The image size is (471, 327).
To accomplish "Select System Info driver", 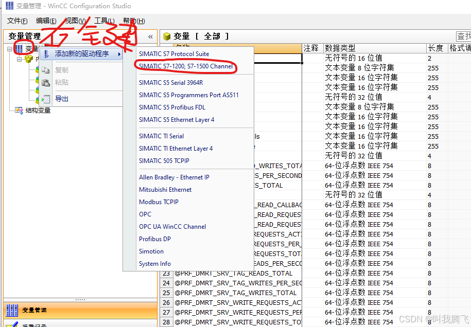I will pos(155,264).
